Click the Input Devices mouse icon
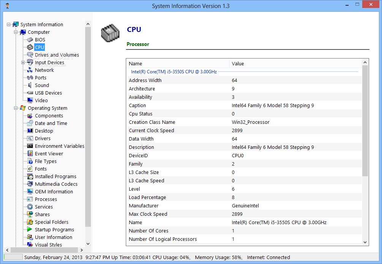The width and height of the screenshot is (382, 264). (x=30, y=62)
